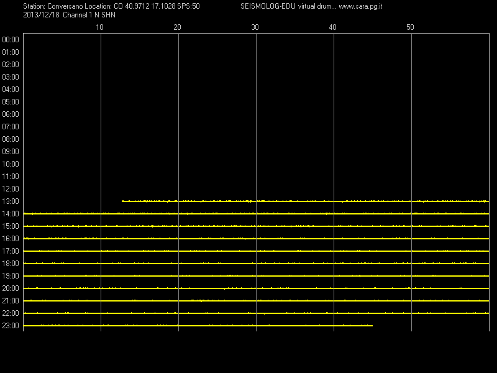The image size is (497, 373).
Task: Click the 17:00 hour label
Action: 11,251
